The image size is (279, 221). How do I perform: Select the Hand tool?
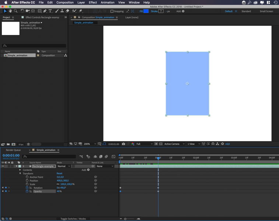pos(10,11)
